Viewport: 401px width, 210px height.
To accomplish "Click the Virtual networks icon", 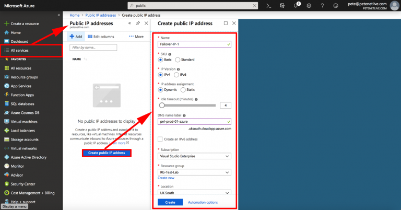I will (x=7, y=148).
